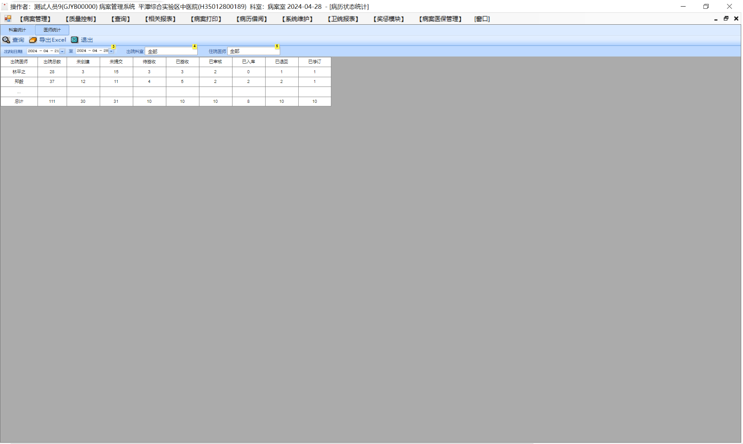Select the doctor name cell 郑毅
The width and height of the screenshot is (743, 444).
(x=19, y=82)
